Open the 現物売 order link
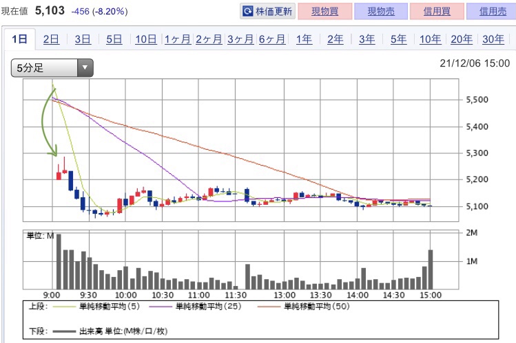Screen dimensions: 516x343 click(x=381, y=12)
